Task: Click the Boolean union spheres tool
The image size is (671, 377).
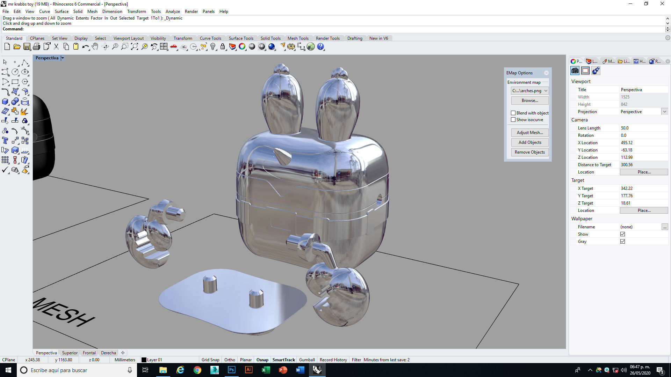Action: point(15,102)
